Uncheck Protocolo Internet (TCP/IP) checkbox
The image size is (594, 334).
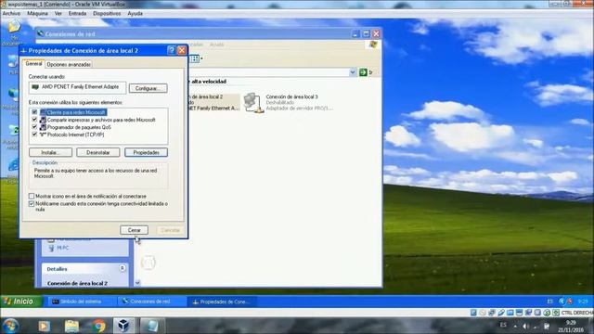coord(34,134)
